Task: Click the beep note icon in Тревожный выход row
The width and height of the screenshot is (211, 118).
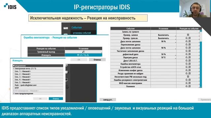Action: point(83,52)
